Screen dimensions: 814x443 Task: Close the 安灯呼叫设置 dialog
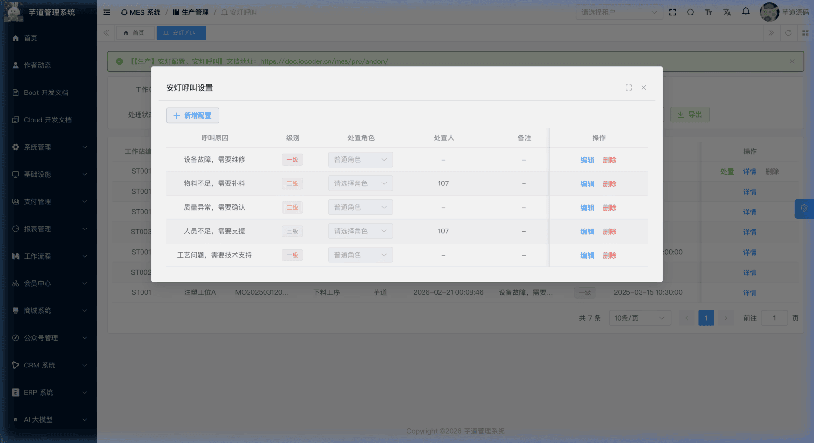(644, 88)
